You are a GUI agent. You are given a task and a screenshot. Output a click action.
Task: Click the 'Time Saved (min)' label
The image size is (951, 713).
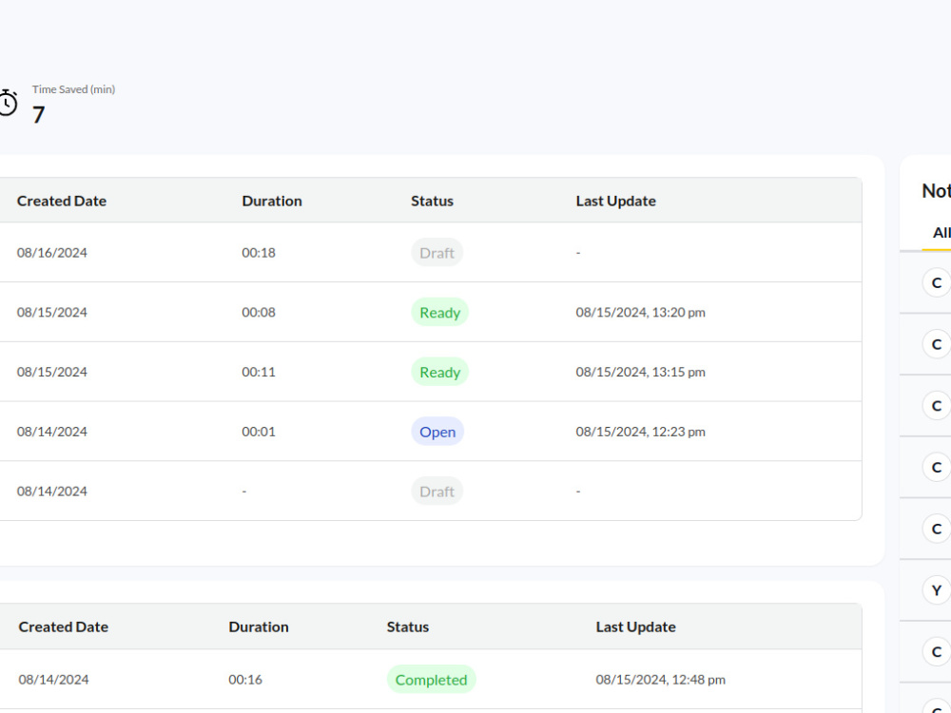coord(73,89)
